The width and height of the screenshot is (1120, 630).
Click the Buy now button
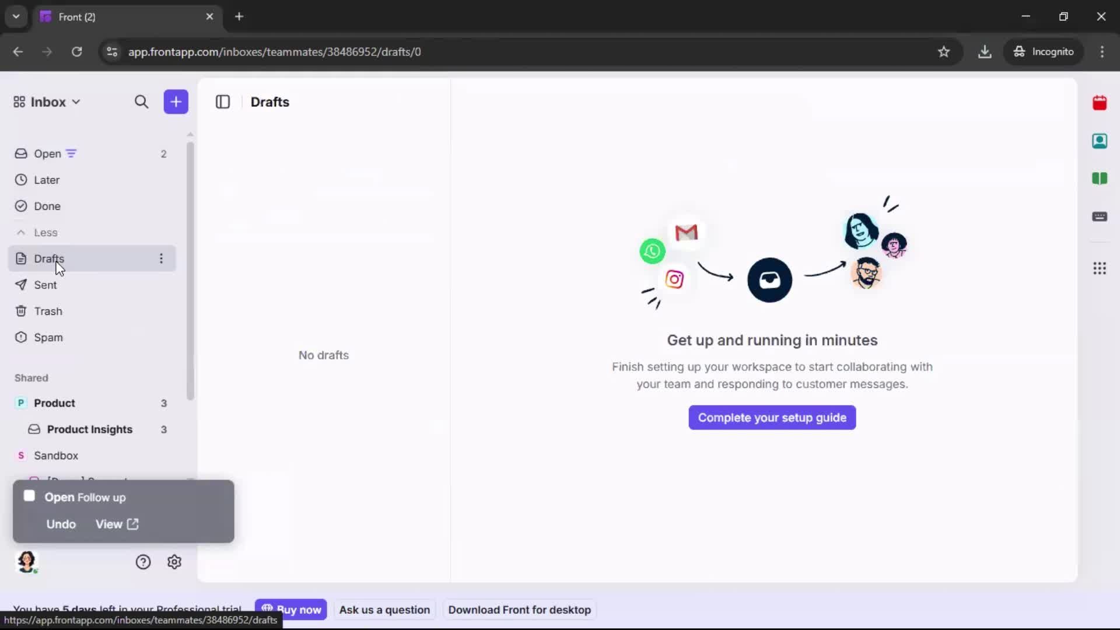[x=291, y=610]
